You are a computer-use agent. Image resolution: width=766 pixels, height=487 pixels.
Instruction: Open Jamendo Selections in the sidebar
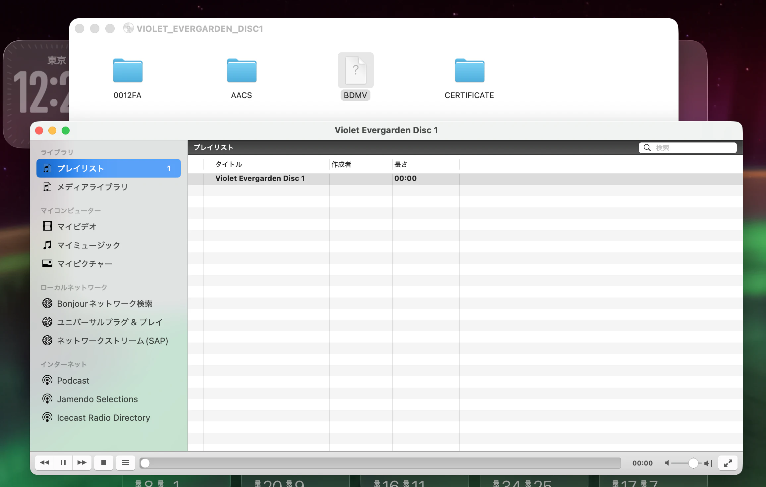tap(109, 399)
